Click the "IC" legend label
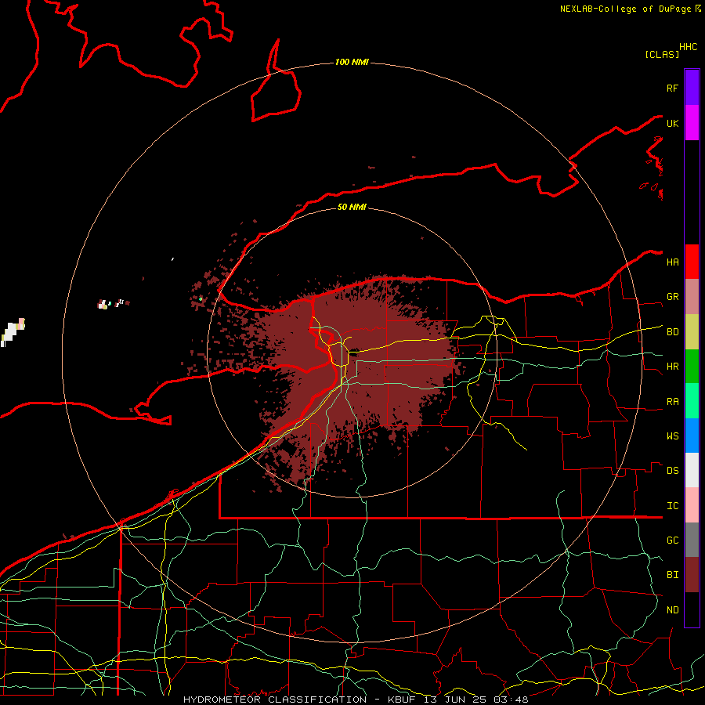The image size is (705, 705). click(672, 506)
